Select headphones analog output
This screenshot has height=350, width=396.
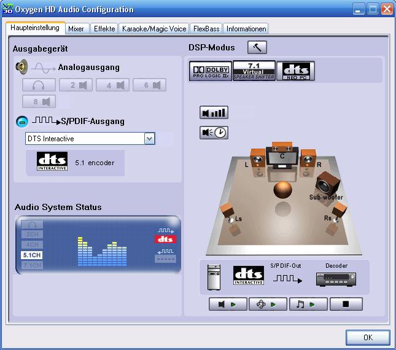[39, 85]
